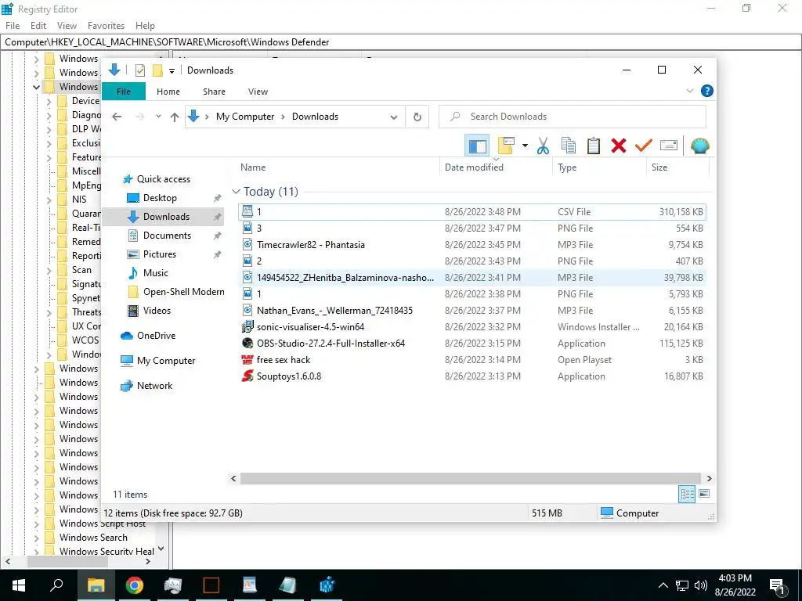The width and height of the screenshot is (802, 601).
Task: Select Windows Search key in Registry Editor
Action: tap(93, 538)
